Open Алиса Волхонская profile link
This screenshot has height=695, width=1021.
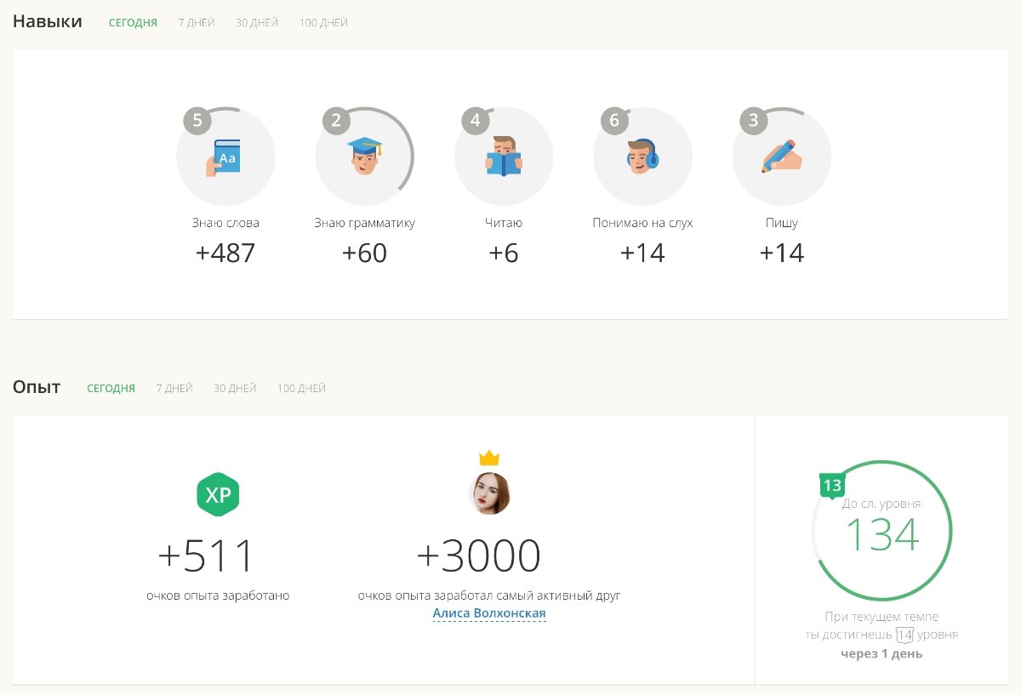coord(489,613)
